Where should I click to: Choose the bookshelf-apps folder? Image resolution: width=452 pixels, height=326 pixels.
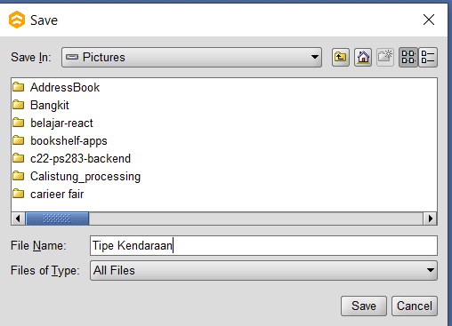[x=60, y=140]
